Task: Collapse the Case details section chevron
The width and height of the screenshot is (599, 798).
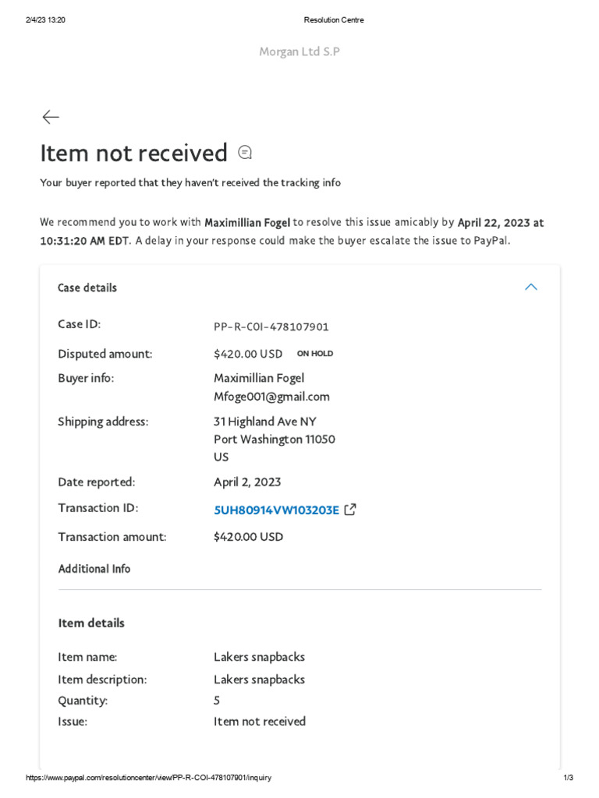Action: (531, 288)
